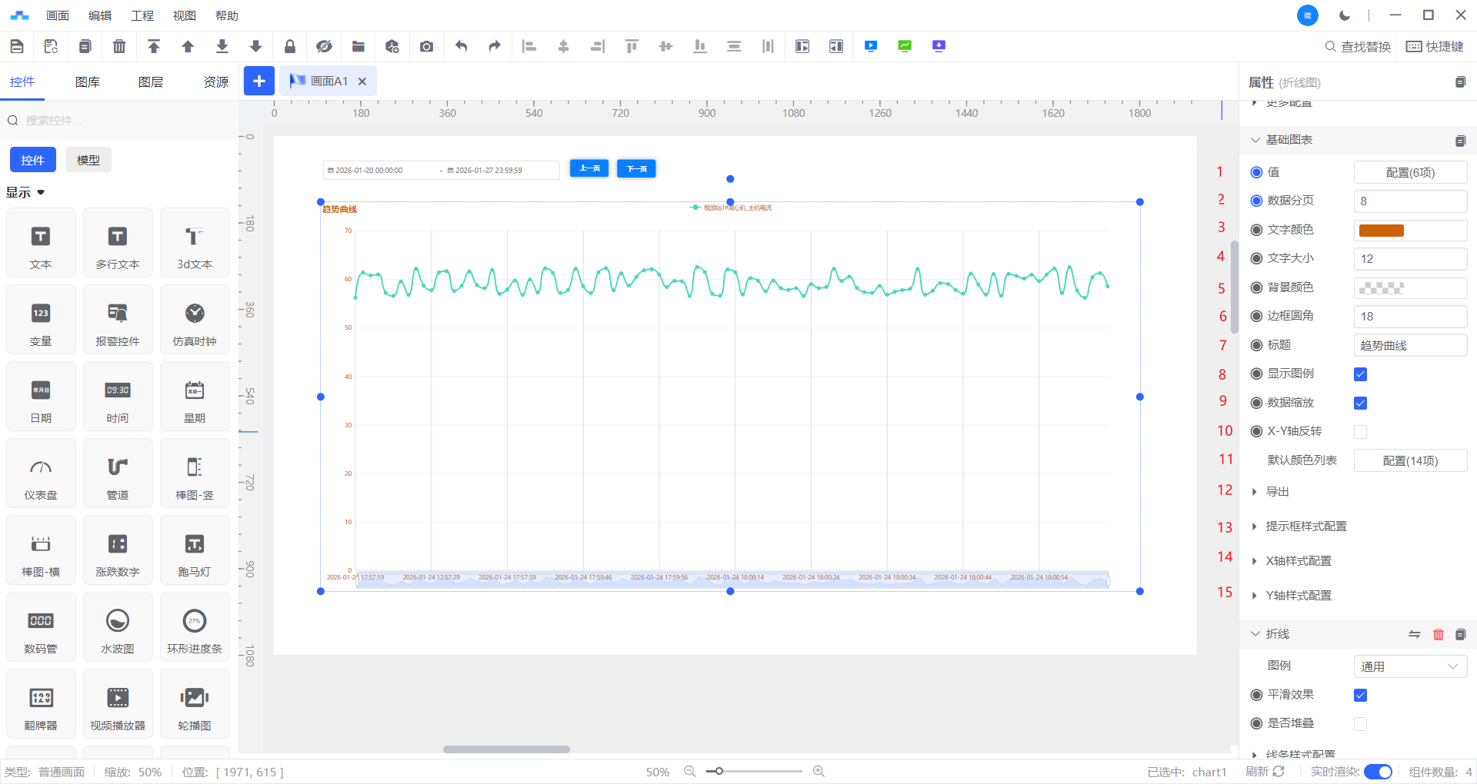The image size is (1477, 784).
Task: Expand the X轴样式配置 section
Action: 1299,561
